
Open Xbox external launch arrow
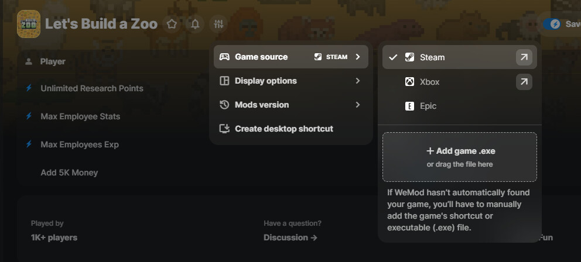click(x=524, y=82)
